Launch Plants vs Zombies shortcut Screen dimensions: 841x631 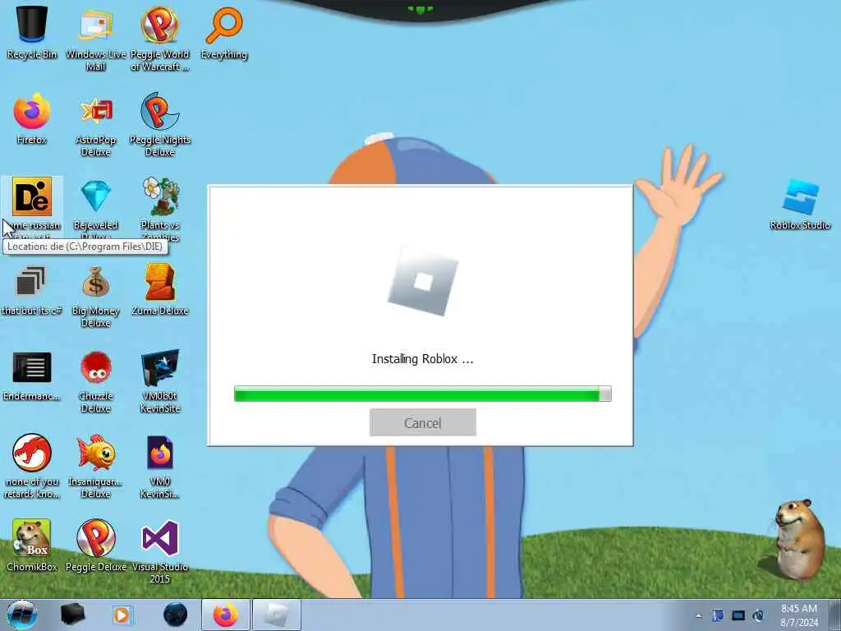pos(160,206)
